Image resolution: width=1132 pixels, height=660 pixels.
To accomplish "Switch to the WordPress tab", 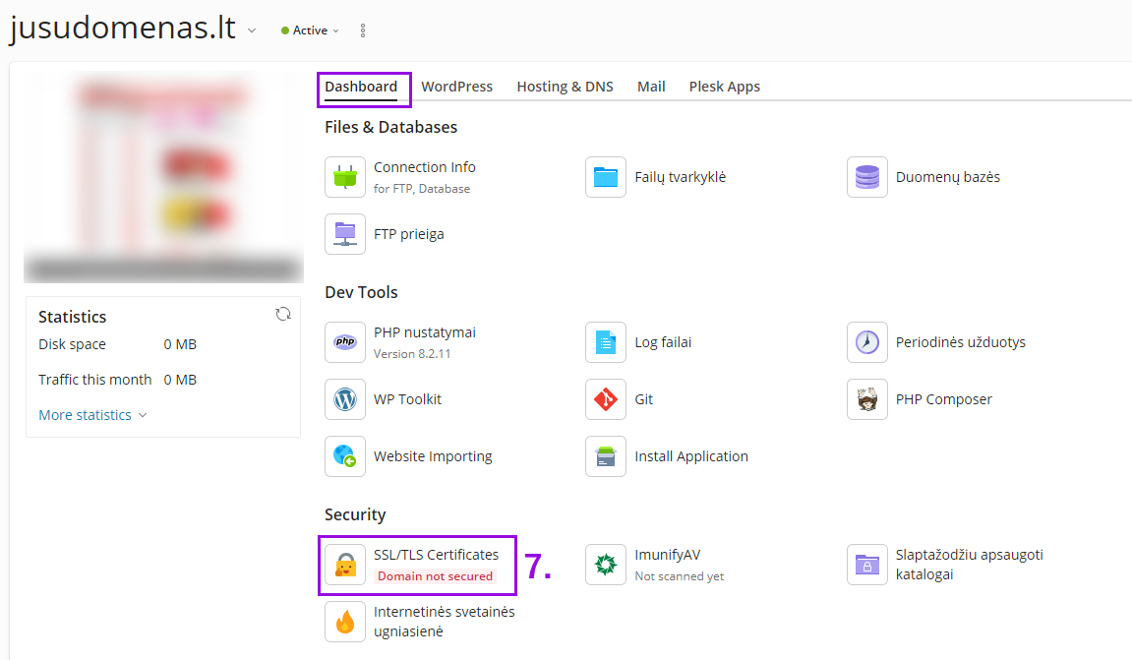I will coord(457,87).
